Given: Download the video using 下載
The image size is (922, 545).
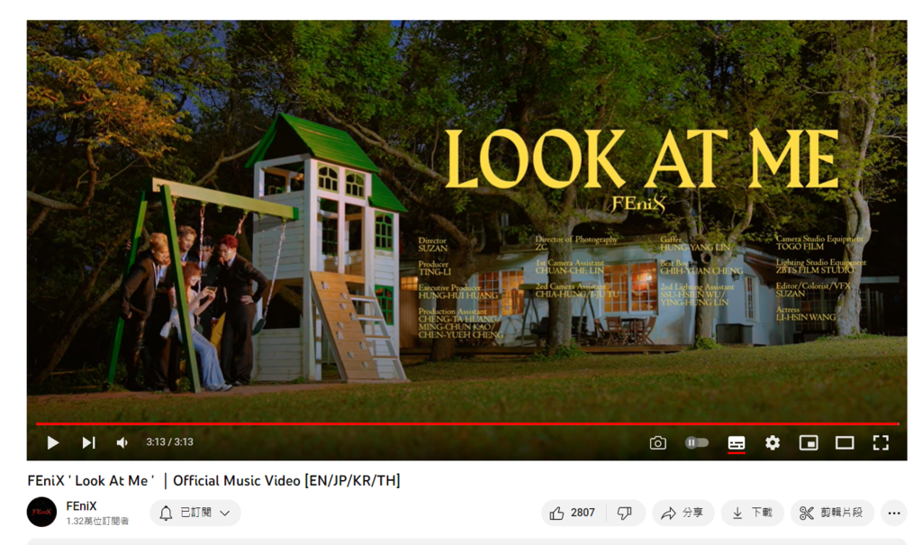Looking at the screenshot, I should click(753, 513).
